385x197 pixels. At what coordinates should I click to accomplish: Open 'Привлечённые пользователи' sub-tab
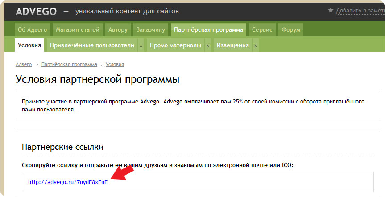click(92, 45)
